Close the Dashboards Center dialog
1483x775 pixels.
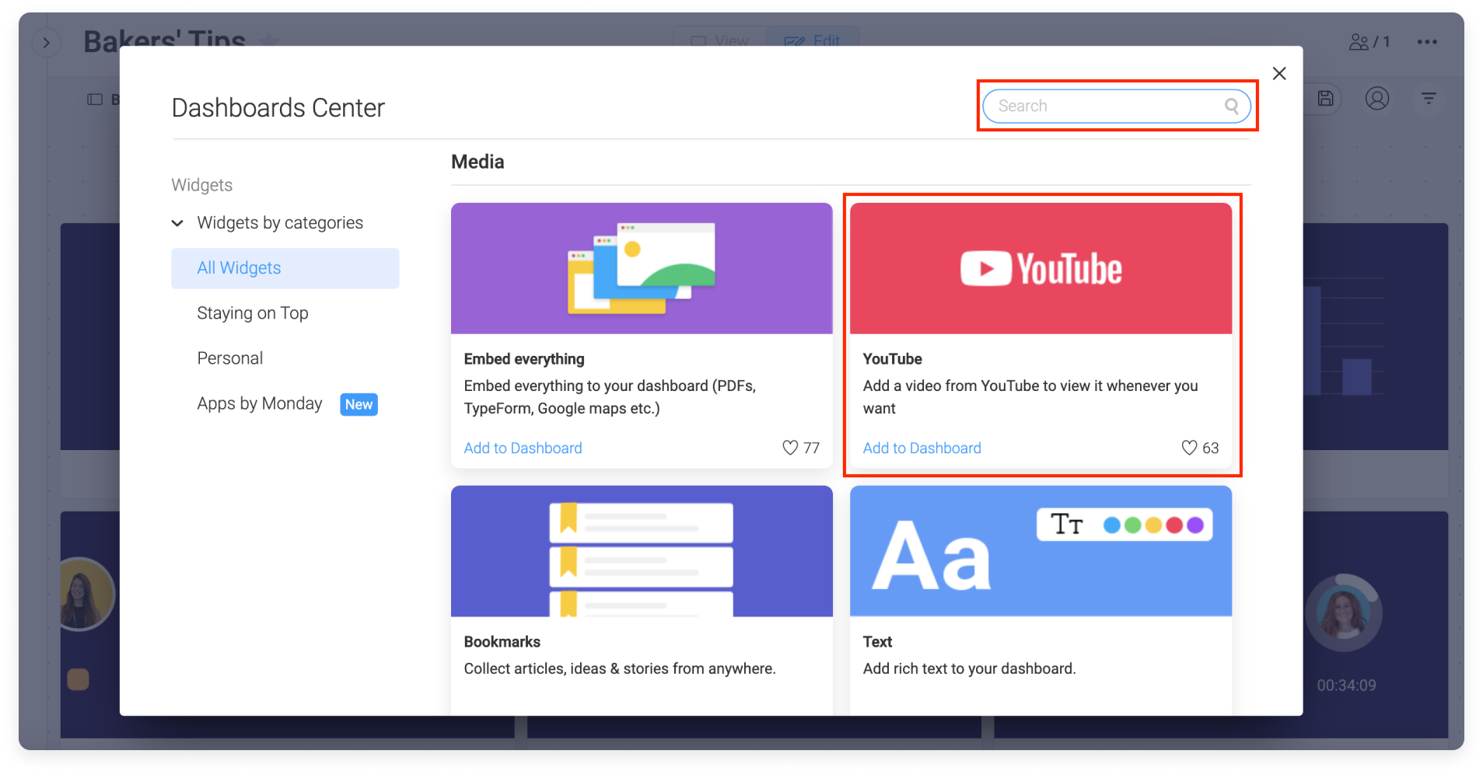pos(1279,73)
